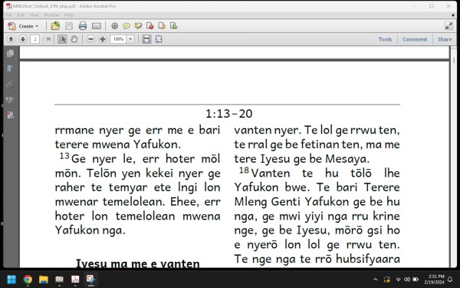460x288 pixels.
Task: Open volume control in system tray
Action: pyautogui.click(x=407, y=280)
